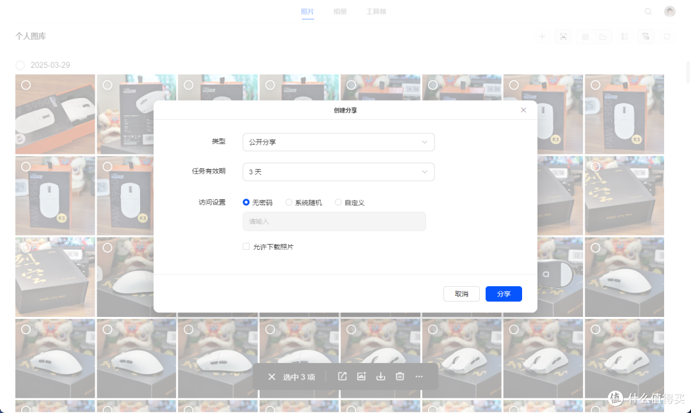Click the sync/refresh icon in toolbar

667,36
